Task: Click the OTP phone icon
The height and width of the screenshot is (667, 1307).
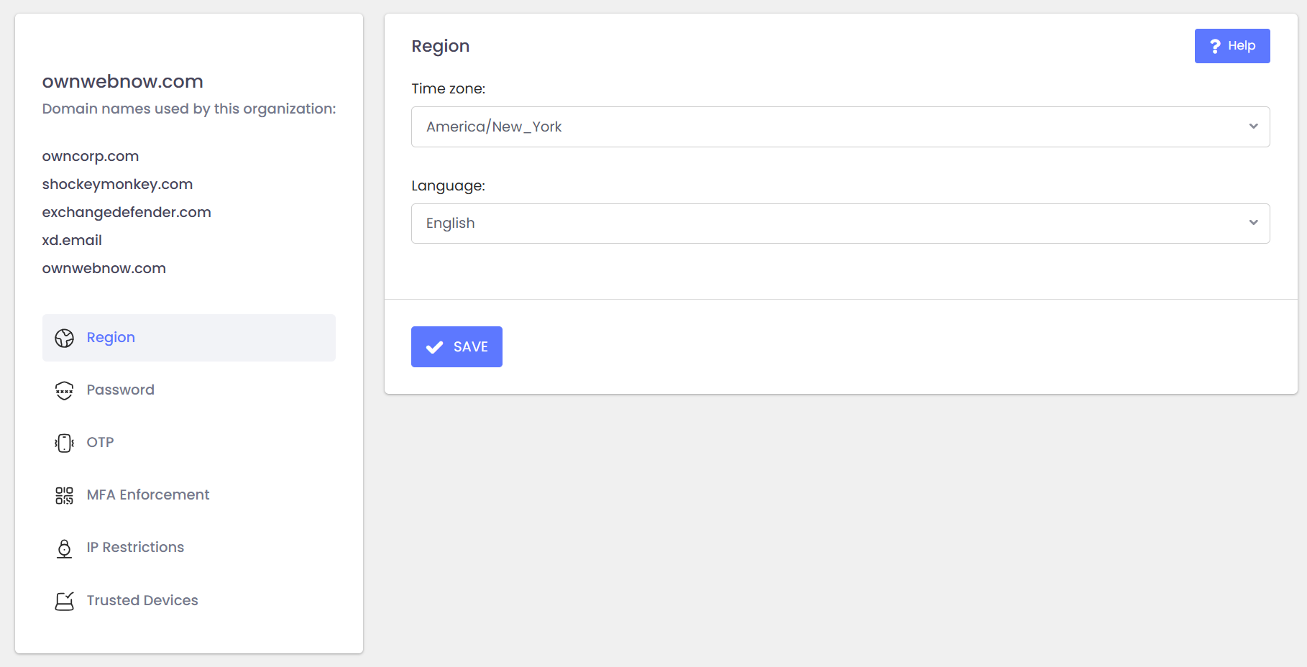Action: (x=65, y=443)
